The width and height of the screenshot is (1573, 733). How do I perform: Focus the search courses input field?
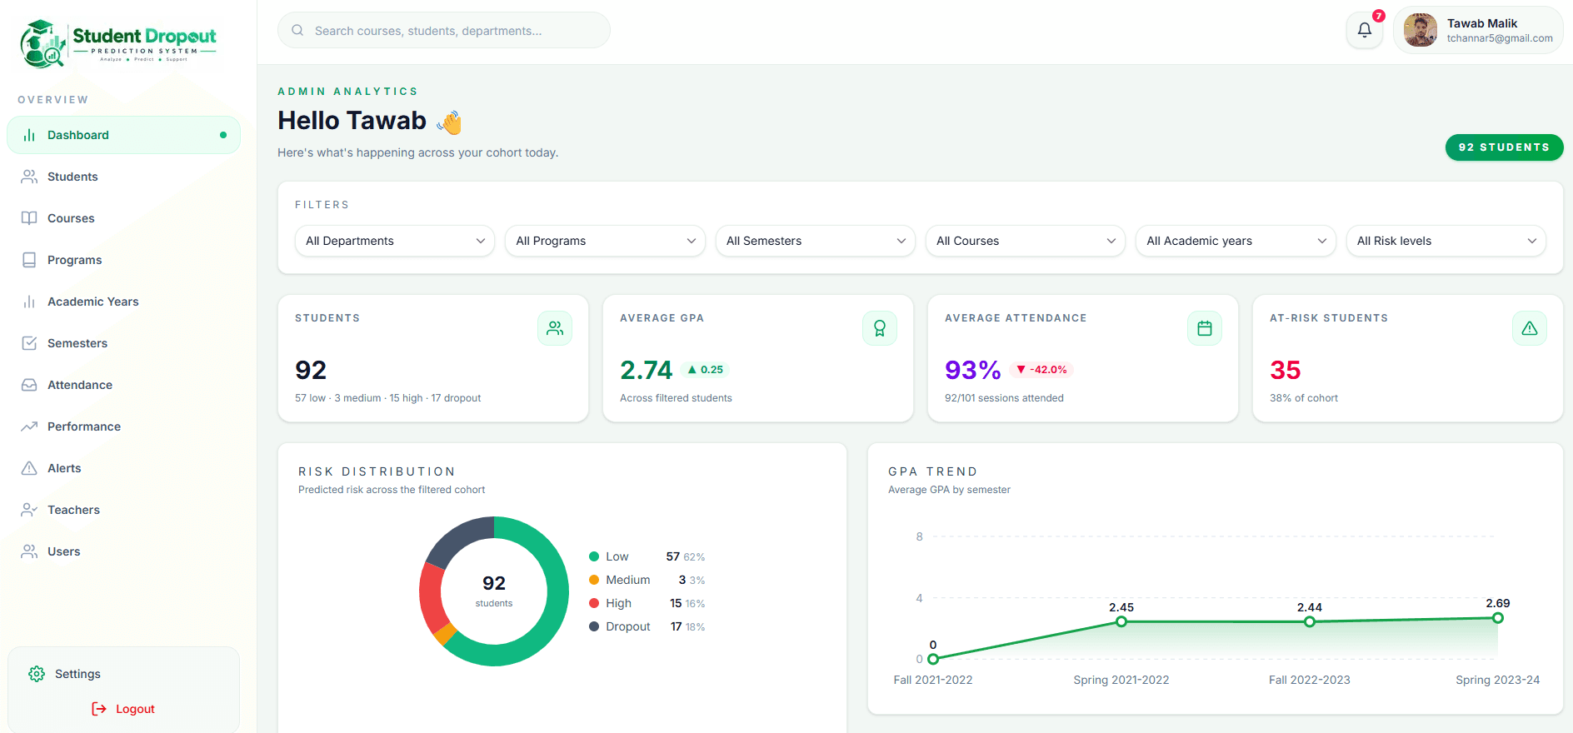(444, 31)
